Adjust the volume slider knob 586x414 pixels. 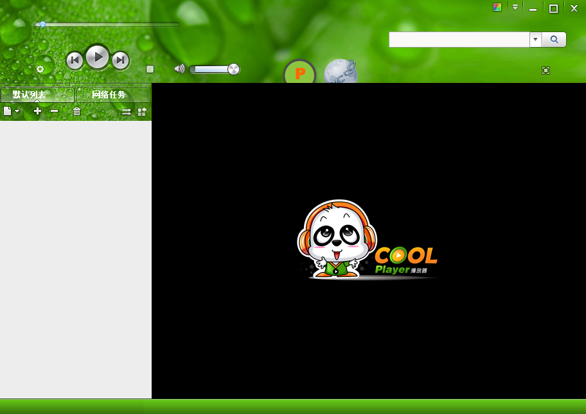(x=234, y=69)
